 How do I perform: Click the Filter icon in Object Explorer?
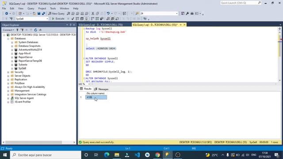pos(31,30)
